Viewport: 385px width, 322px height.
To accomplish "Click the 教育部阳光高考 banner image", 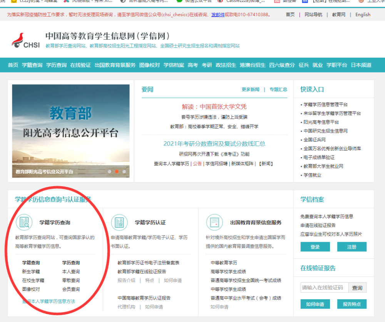I will point(70,131).
